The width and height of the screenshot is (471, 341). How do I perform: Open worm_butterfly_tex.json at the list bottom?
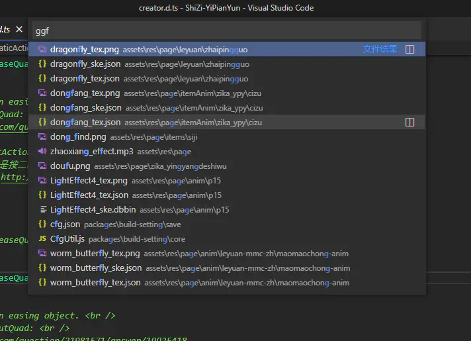(95, 283)
